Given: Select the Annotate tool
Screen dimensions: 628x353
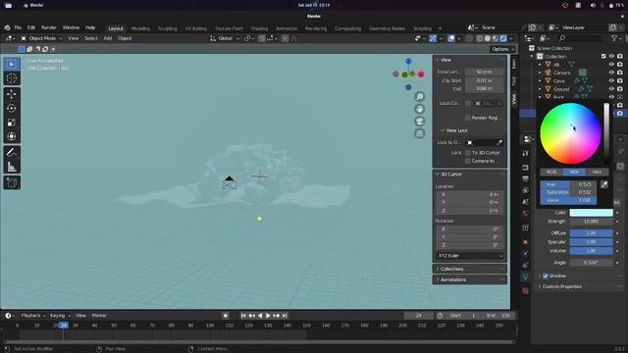Looking at the screenshot, I should pyautogui.click(x=12, y=153).
